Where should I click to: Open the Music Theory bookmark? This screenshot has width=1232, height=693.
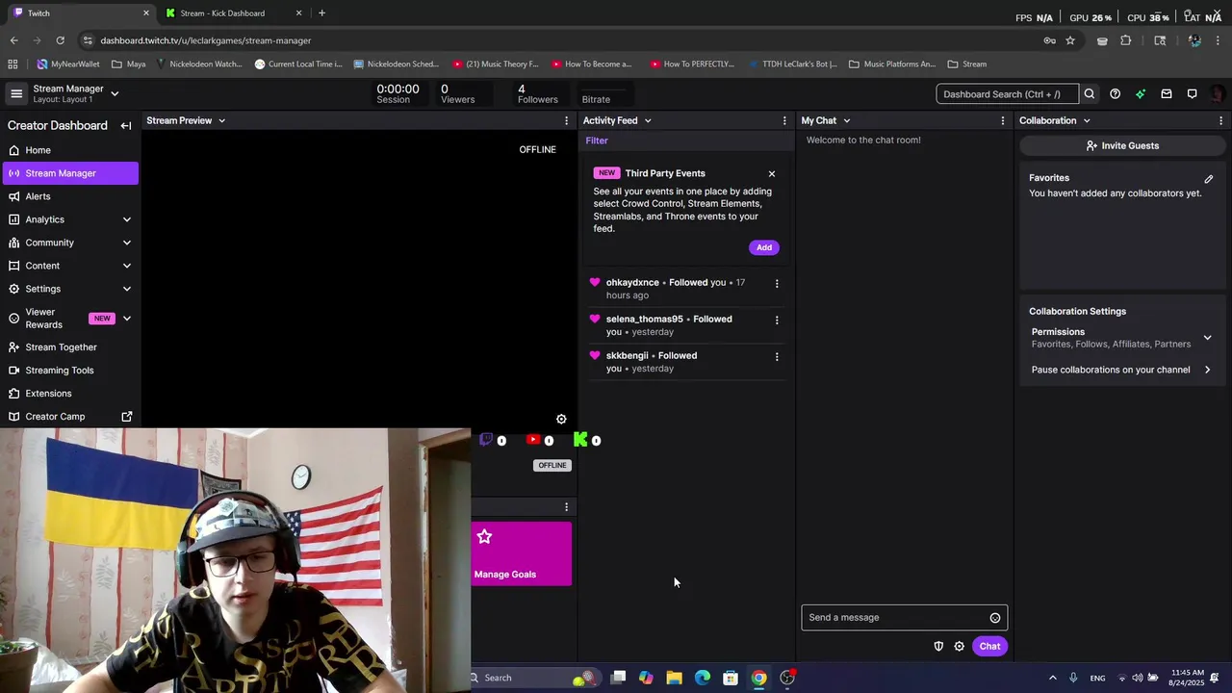[x=496, y=64]
